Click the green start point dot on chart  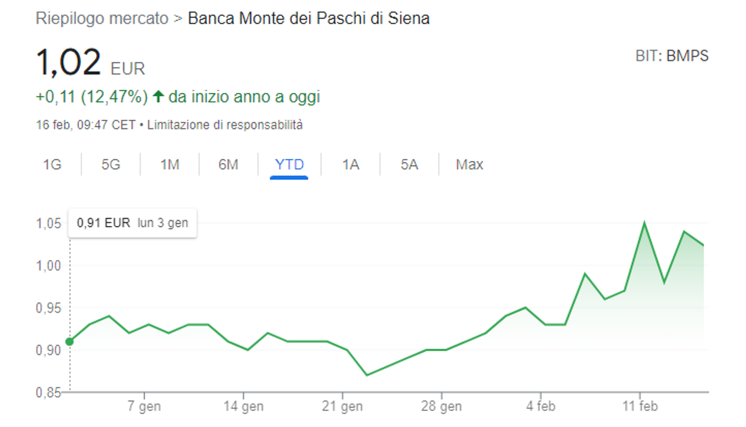tap(70, 342)
